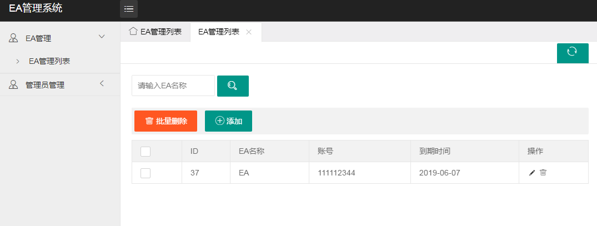
Task: Toggle the sidebar with the hamburger menu icon
Action: pyautogui.click(x=129, y=9)
